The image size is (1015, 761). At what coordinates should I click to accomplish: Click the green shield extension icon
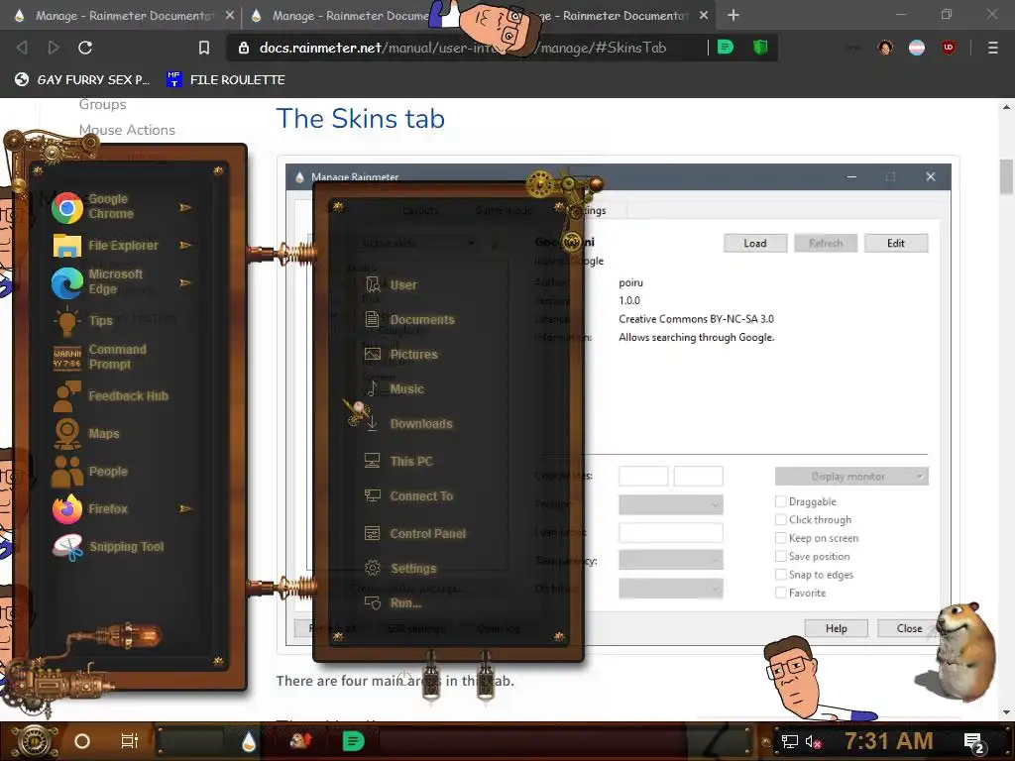(x=760, y=48)
